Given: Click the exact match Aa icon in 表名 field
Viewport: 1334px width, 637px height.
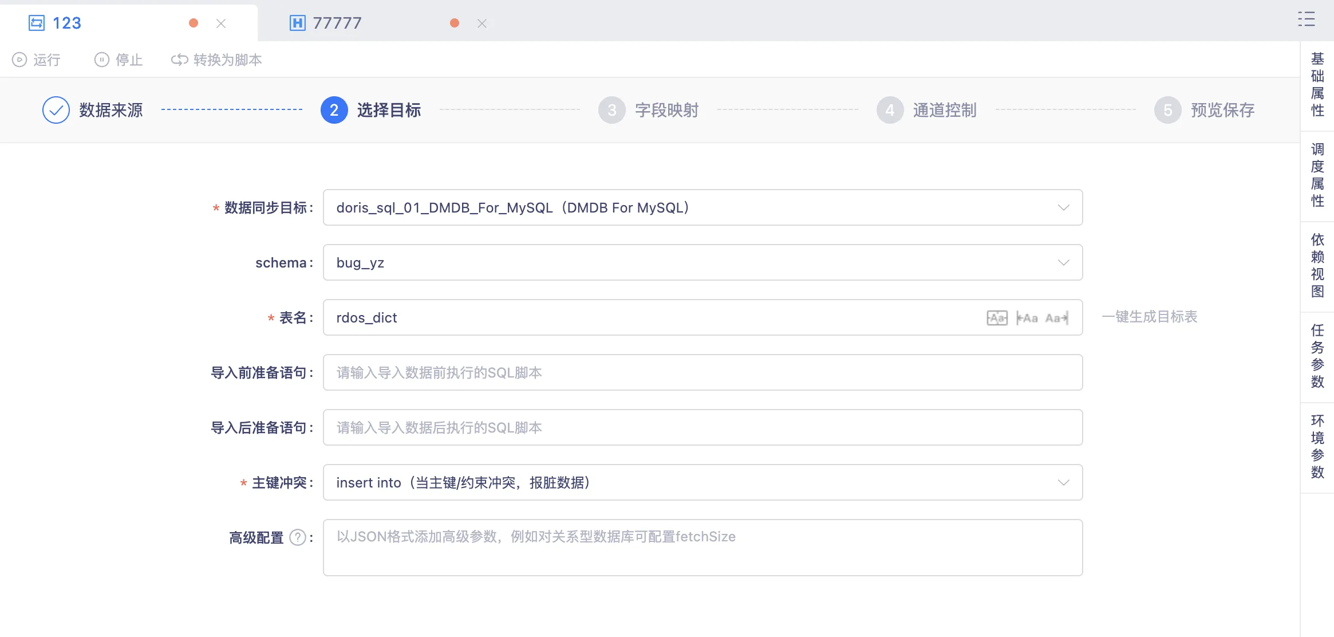Looking at the screenshot, I should point(997,318).
